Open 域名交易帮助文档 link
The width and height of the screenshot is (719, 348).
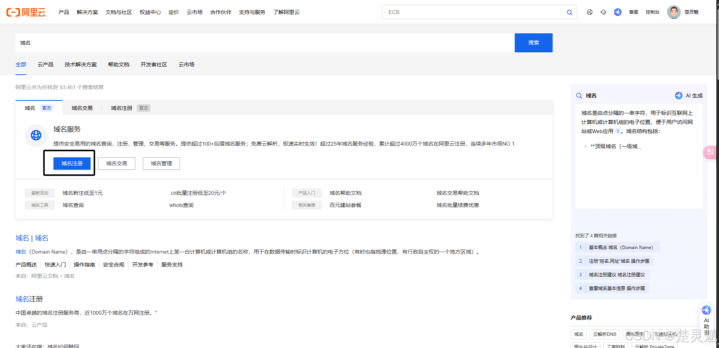[458, 193]
